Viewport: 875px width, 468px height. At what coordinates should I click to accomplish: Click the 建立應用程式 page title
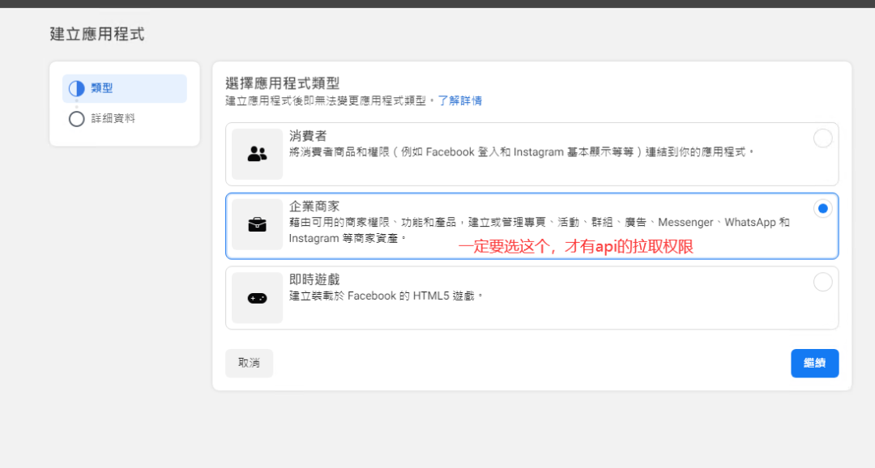97,34
